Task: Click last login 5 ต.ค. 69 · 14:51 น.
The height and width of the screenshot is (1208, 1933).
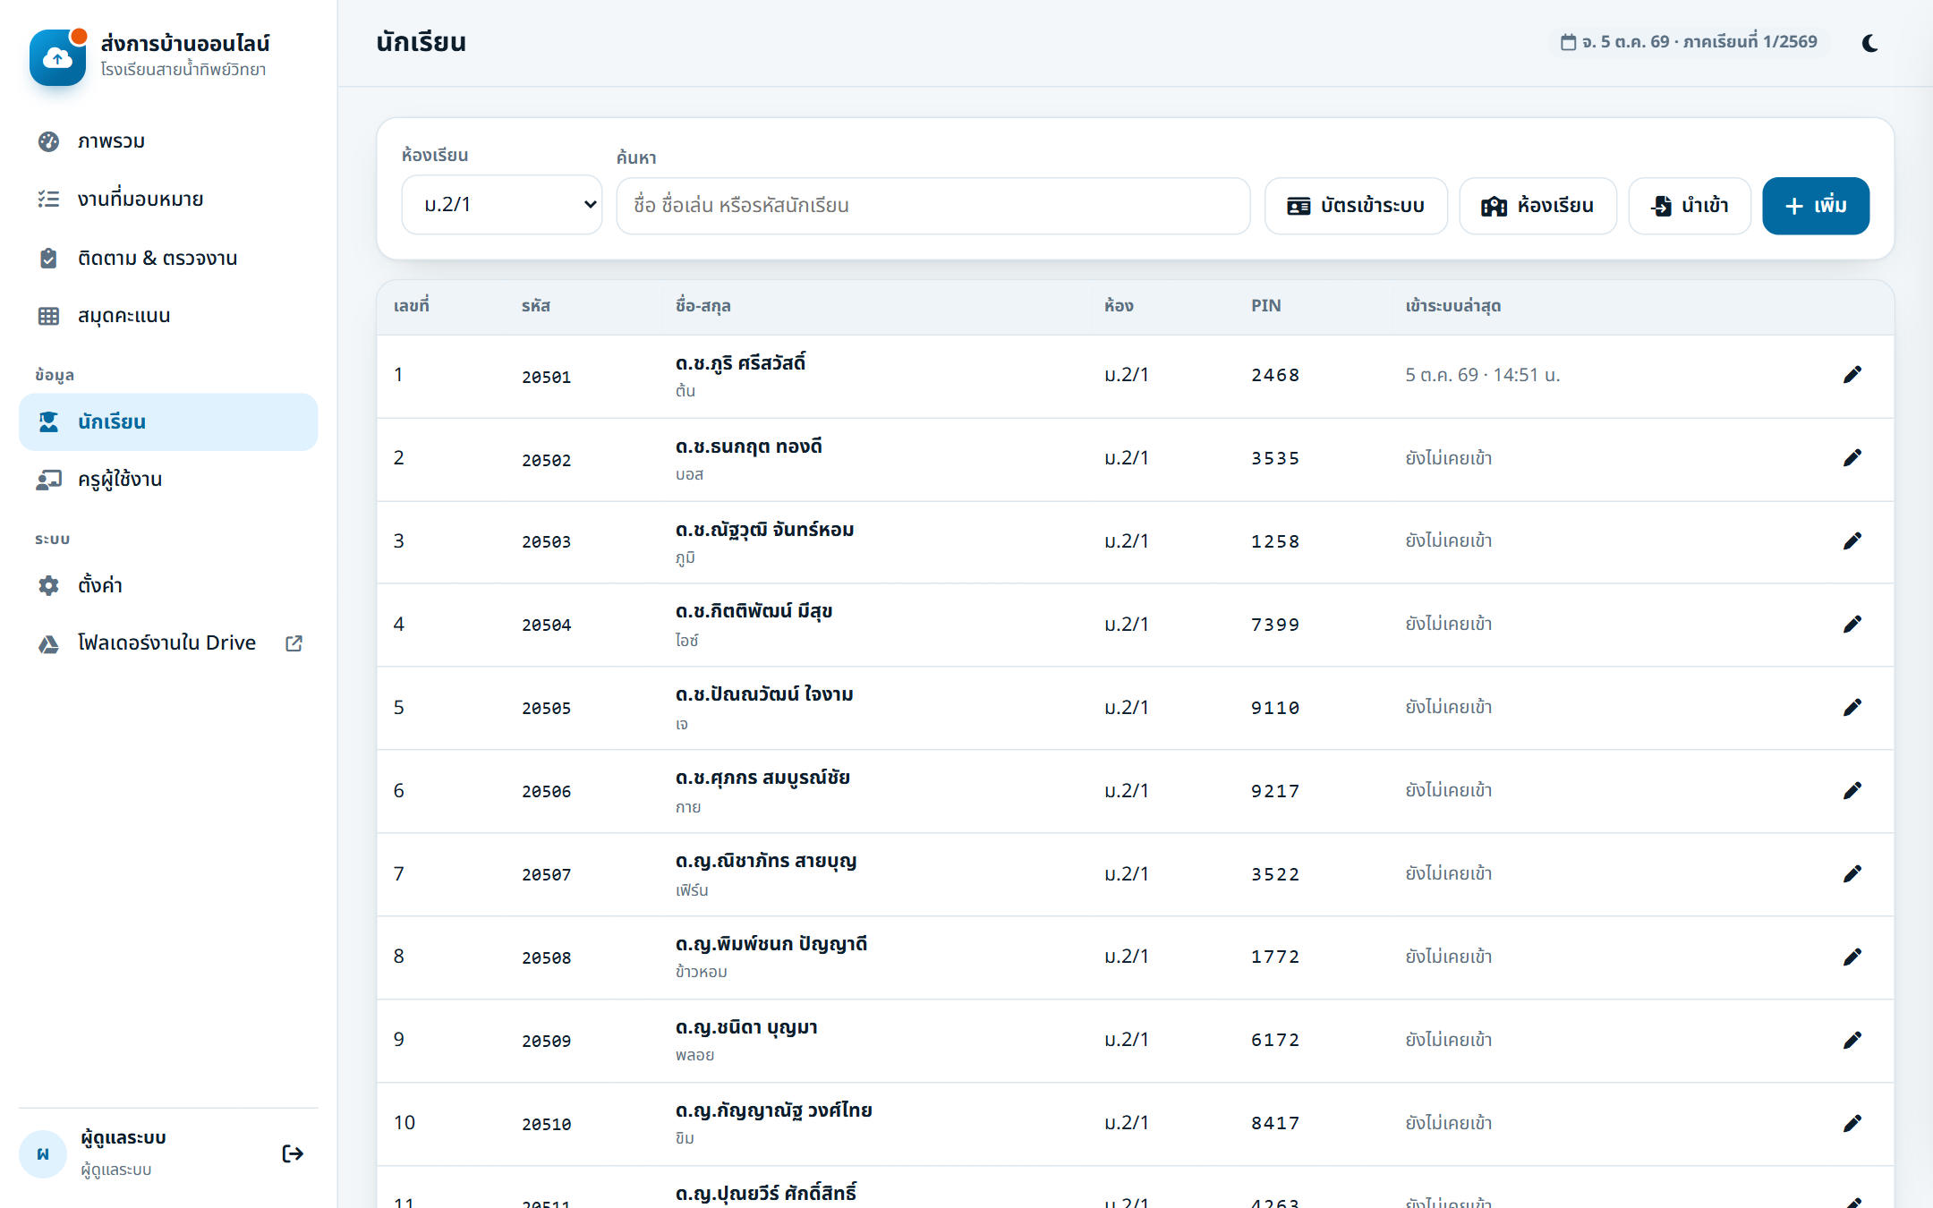Action: pyautogui.click(x=1483, y=375)
